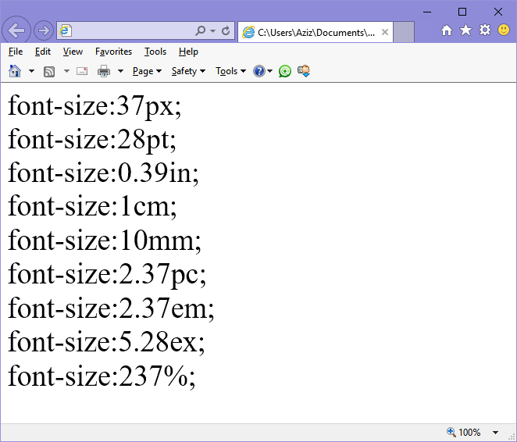Click the text font-size:2.37em;
This screenshot has width=517, height=442.
point(111,308)
